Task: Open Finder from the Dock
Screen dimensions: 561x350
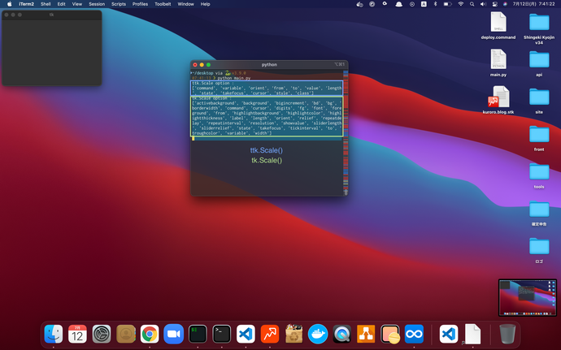Action: (x=54, y=334)
